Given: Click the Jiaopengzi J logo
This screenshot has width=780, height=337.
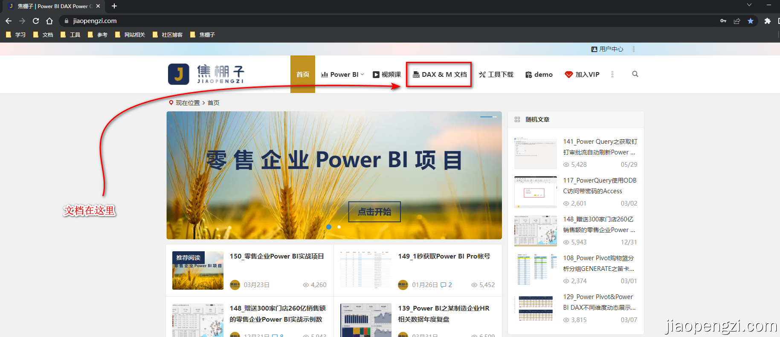Looking at the screenshot, I should tap(179, 74).
